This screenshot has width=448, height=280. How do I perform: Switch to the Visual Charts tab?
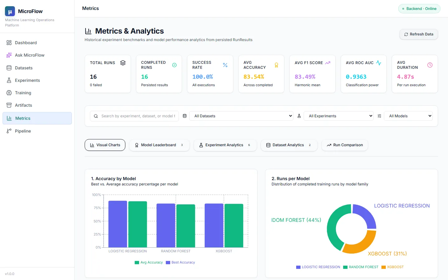pyautogui.click(x=105, y=145)
